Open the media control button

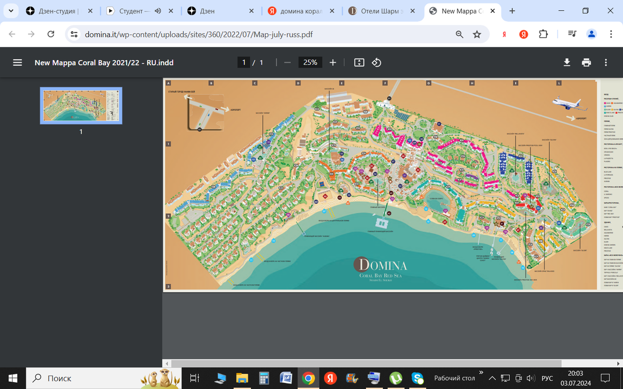(572, 34)
